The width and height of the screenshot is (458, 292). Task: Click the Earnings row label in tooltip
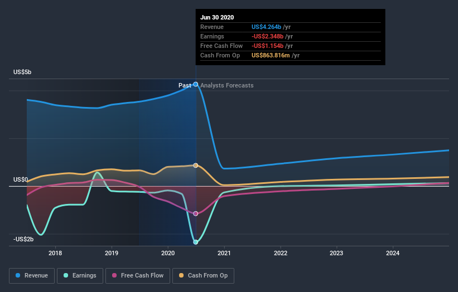[212, 36]
